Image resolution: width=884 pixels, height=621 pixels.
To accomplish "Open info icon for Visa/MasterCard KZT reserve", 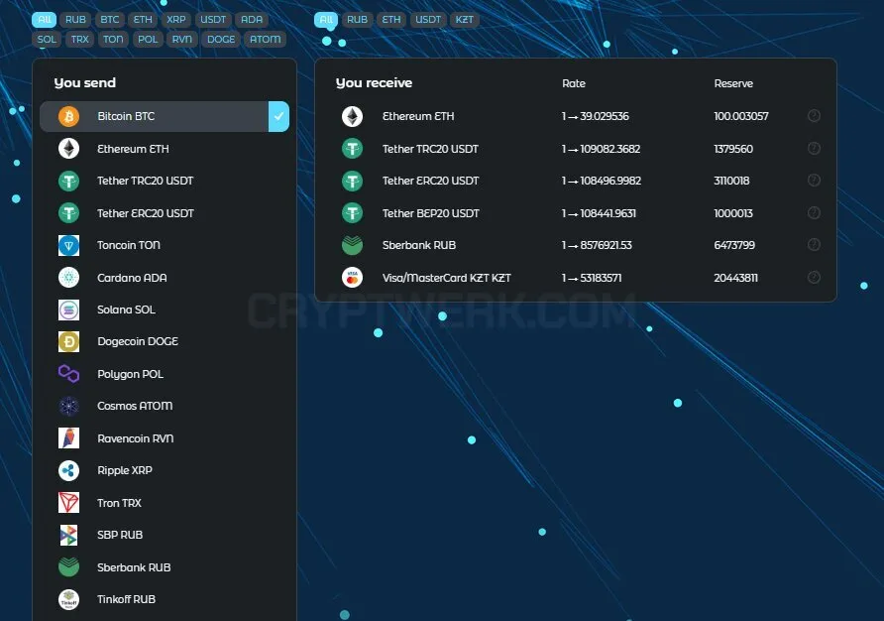I will click(814, 277).
